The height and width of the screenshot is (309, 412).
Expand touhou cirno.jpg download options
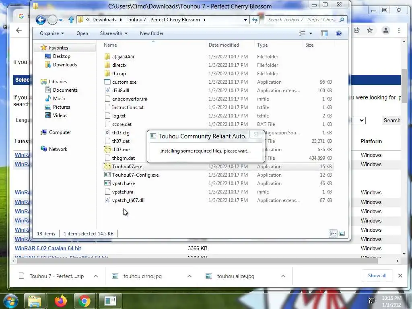point(190,276)
